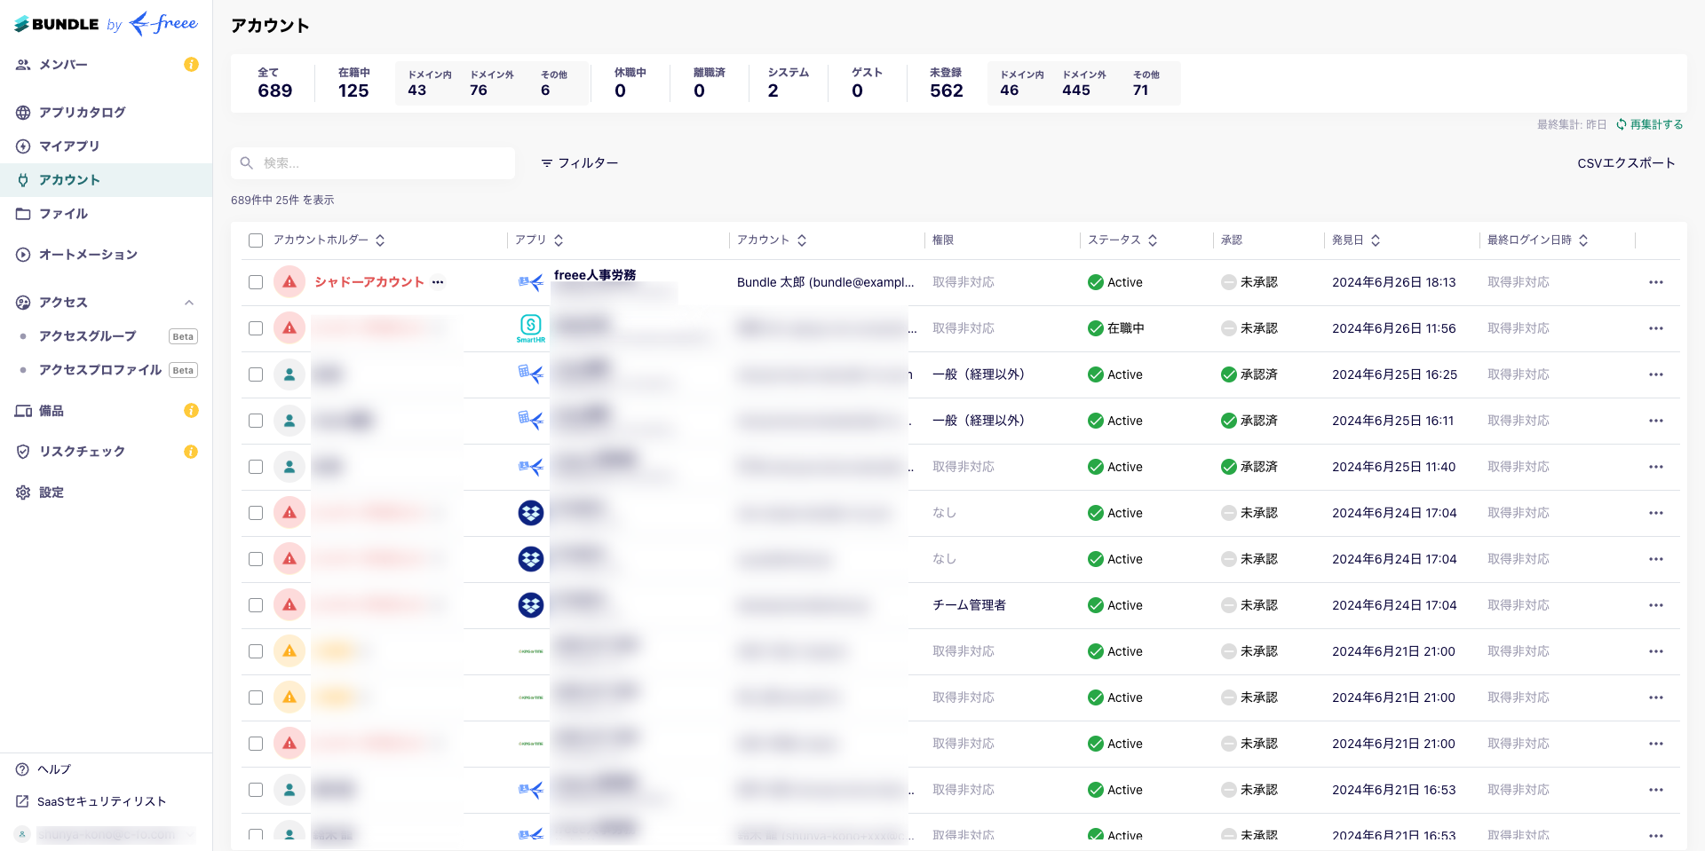This screenshot has width=1705, height=851.
Task: Click the freee人事労務 app icon
Action: click(x=530, y=282)
